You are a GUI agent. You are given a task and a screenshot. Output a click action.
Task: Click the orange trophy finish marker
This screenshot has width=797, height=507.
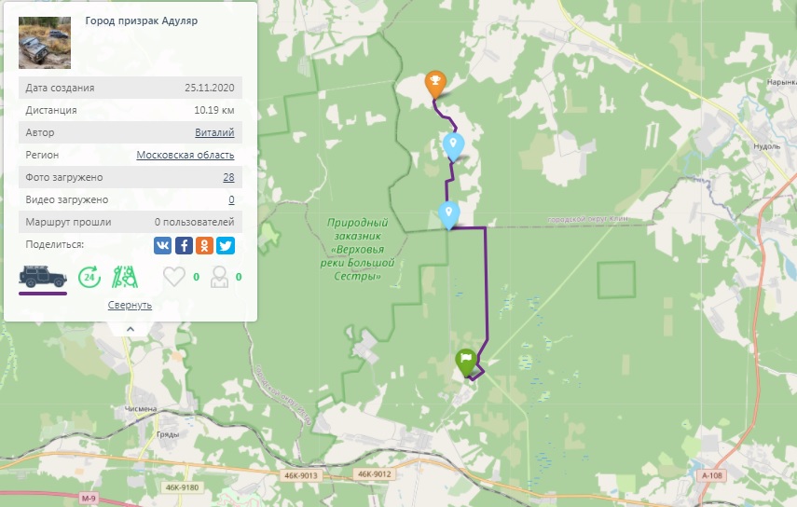[x=435, y=84]
